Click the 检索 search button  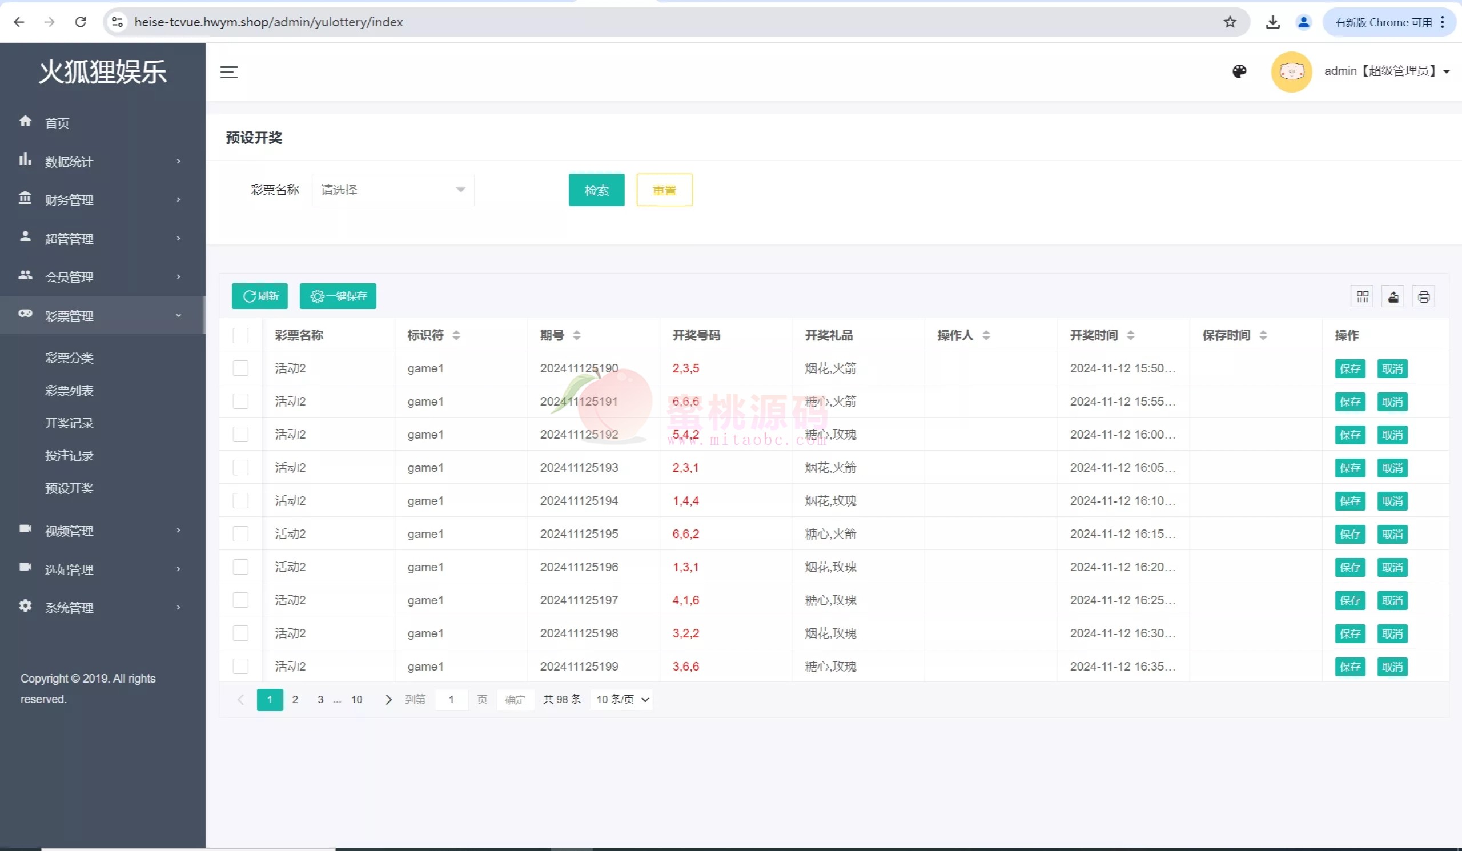tap(596, 190)
